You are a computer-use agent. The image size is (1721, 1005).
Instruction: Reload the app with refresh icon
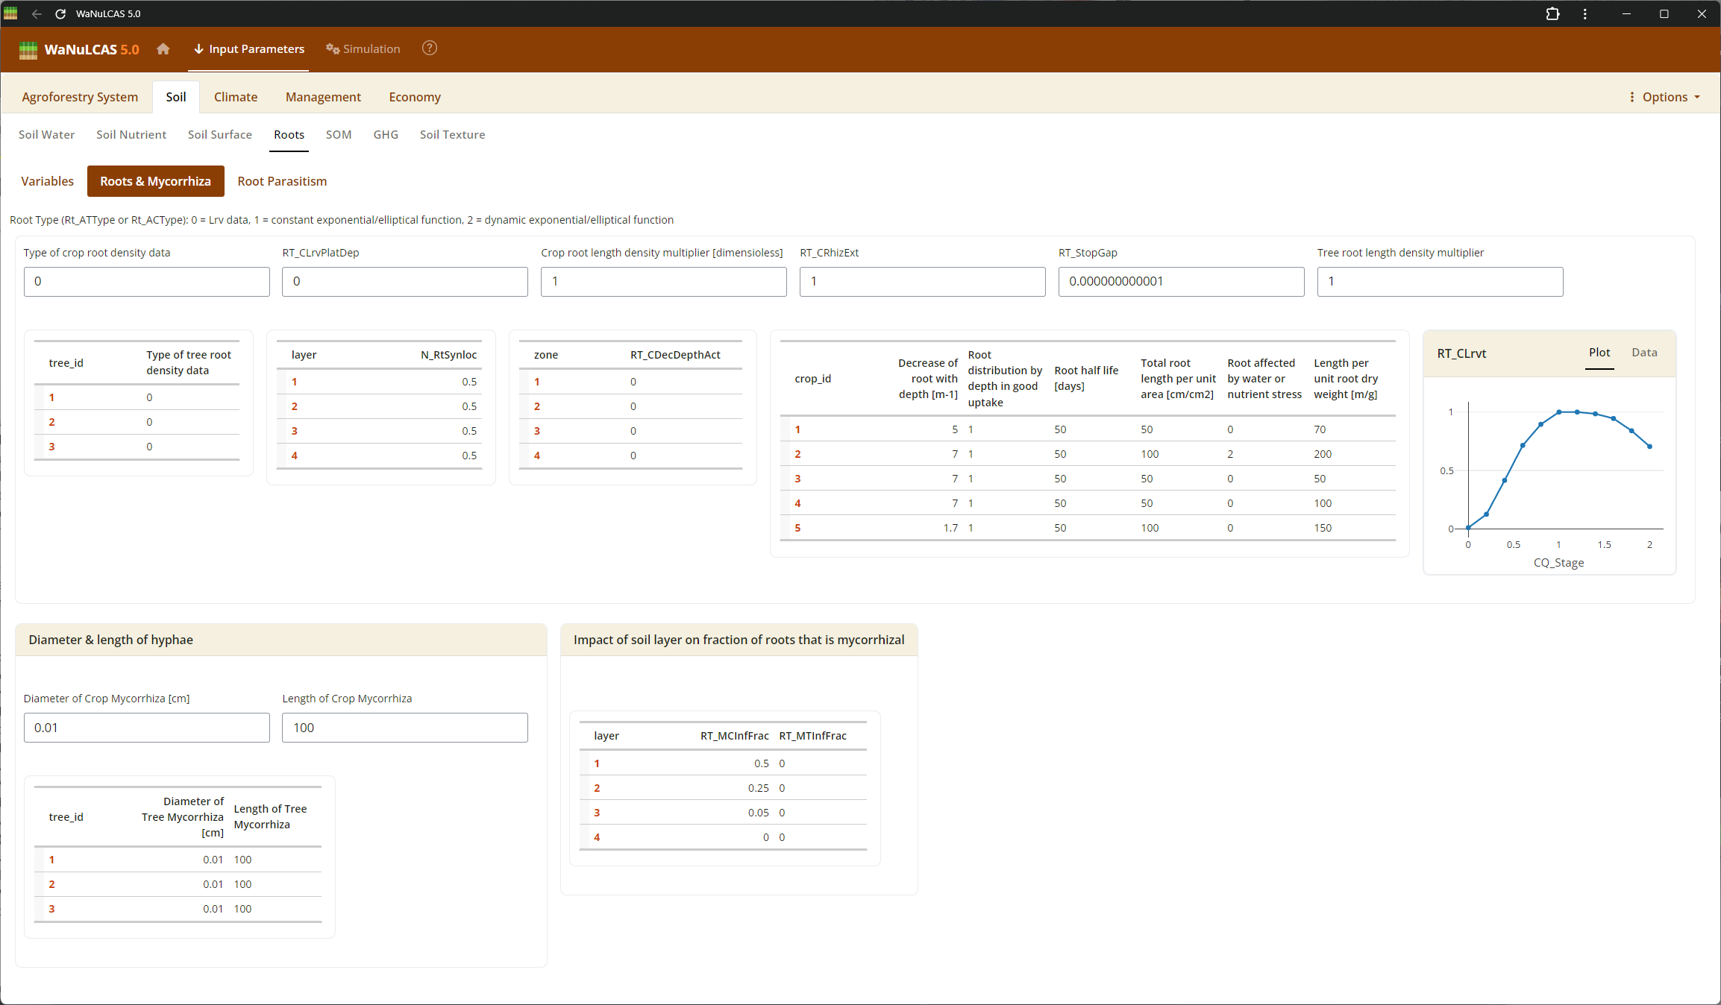coord(60,13)
